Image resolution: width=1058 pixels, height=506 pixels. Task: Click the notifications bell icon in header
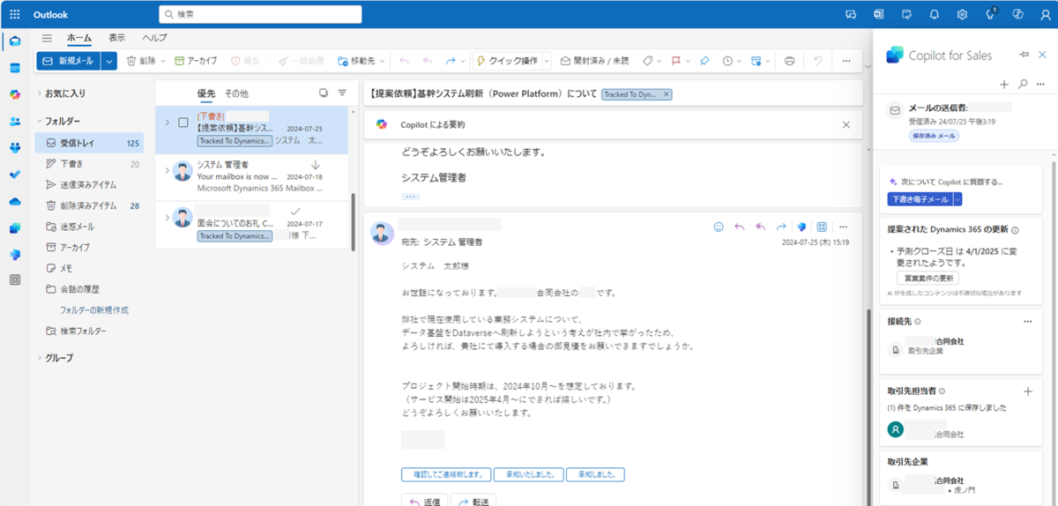click(x=935, y=14)
